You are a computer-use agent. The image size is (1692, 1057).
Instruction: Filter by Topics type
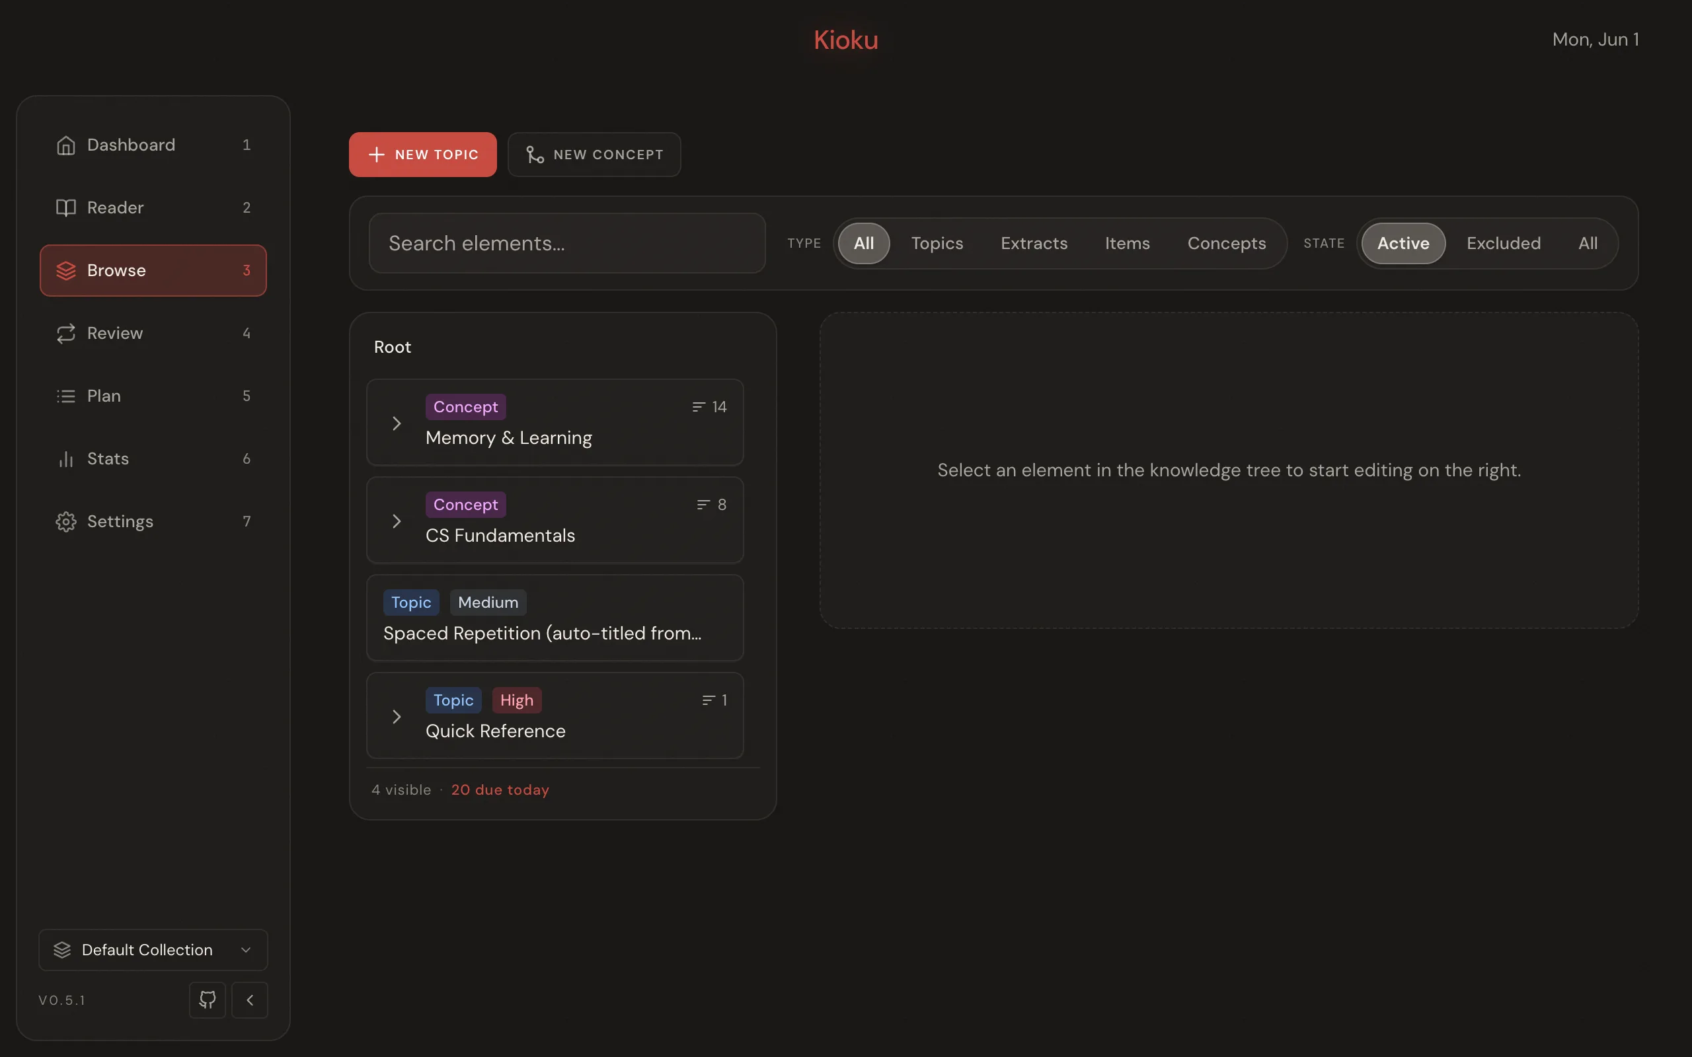937,243
